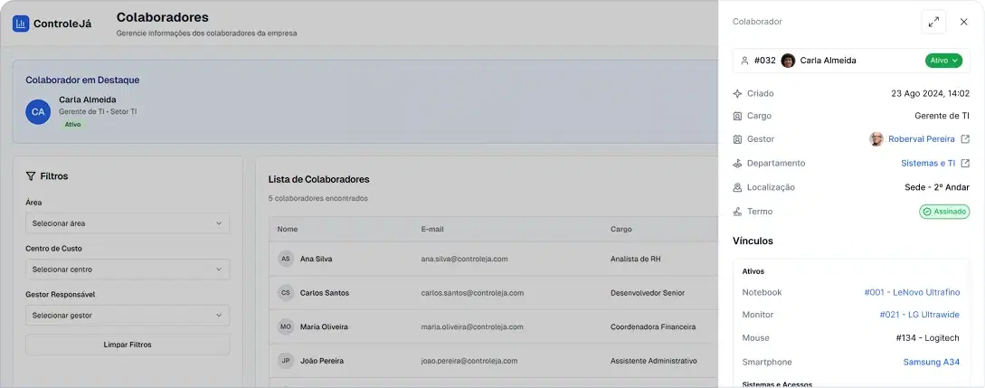Viewport: 985px width, 388px height.
Task: Expand the collaborator panel to fullscreen
Action: point(933,22)
